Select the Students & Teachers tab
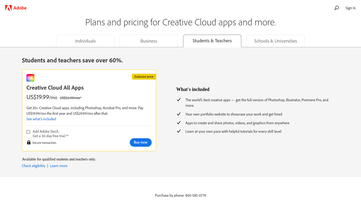This screenshot has height=203, width=361. (212, 41)
